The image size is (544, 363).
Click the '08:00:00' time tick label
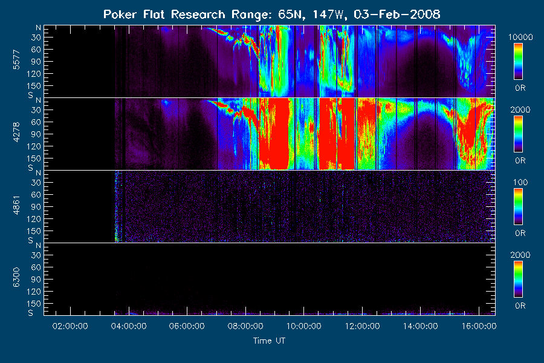click(245, 326)
